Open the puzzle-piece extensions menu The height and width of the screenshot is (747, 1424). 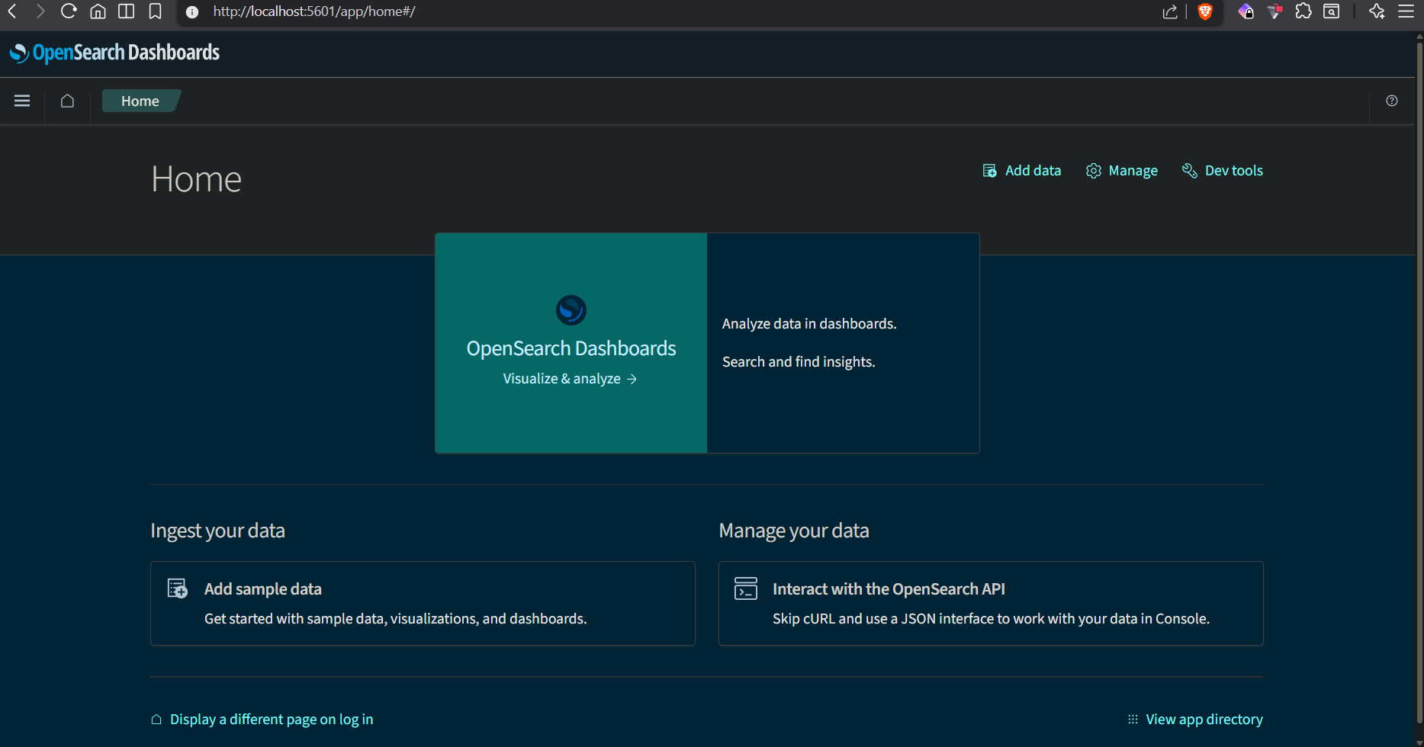[x=1303, y=11]
